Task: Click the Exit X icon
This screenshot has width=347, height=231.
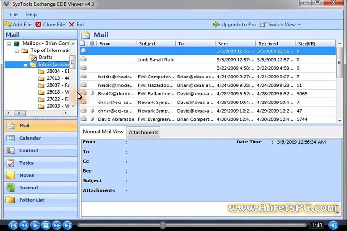Action: click(x=71, y=25)
